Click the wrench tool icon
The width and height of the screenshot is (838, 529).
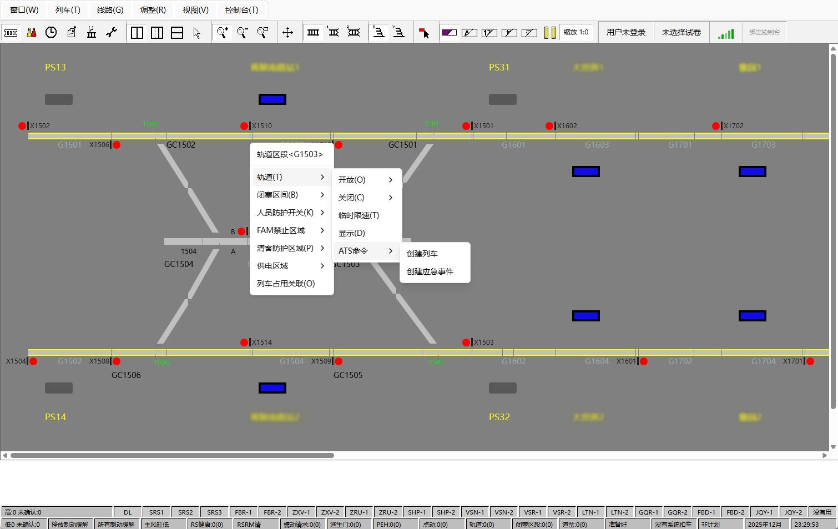click(x=112, y=33)
